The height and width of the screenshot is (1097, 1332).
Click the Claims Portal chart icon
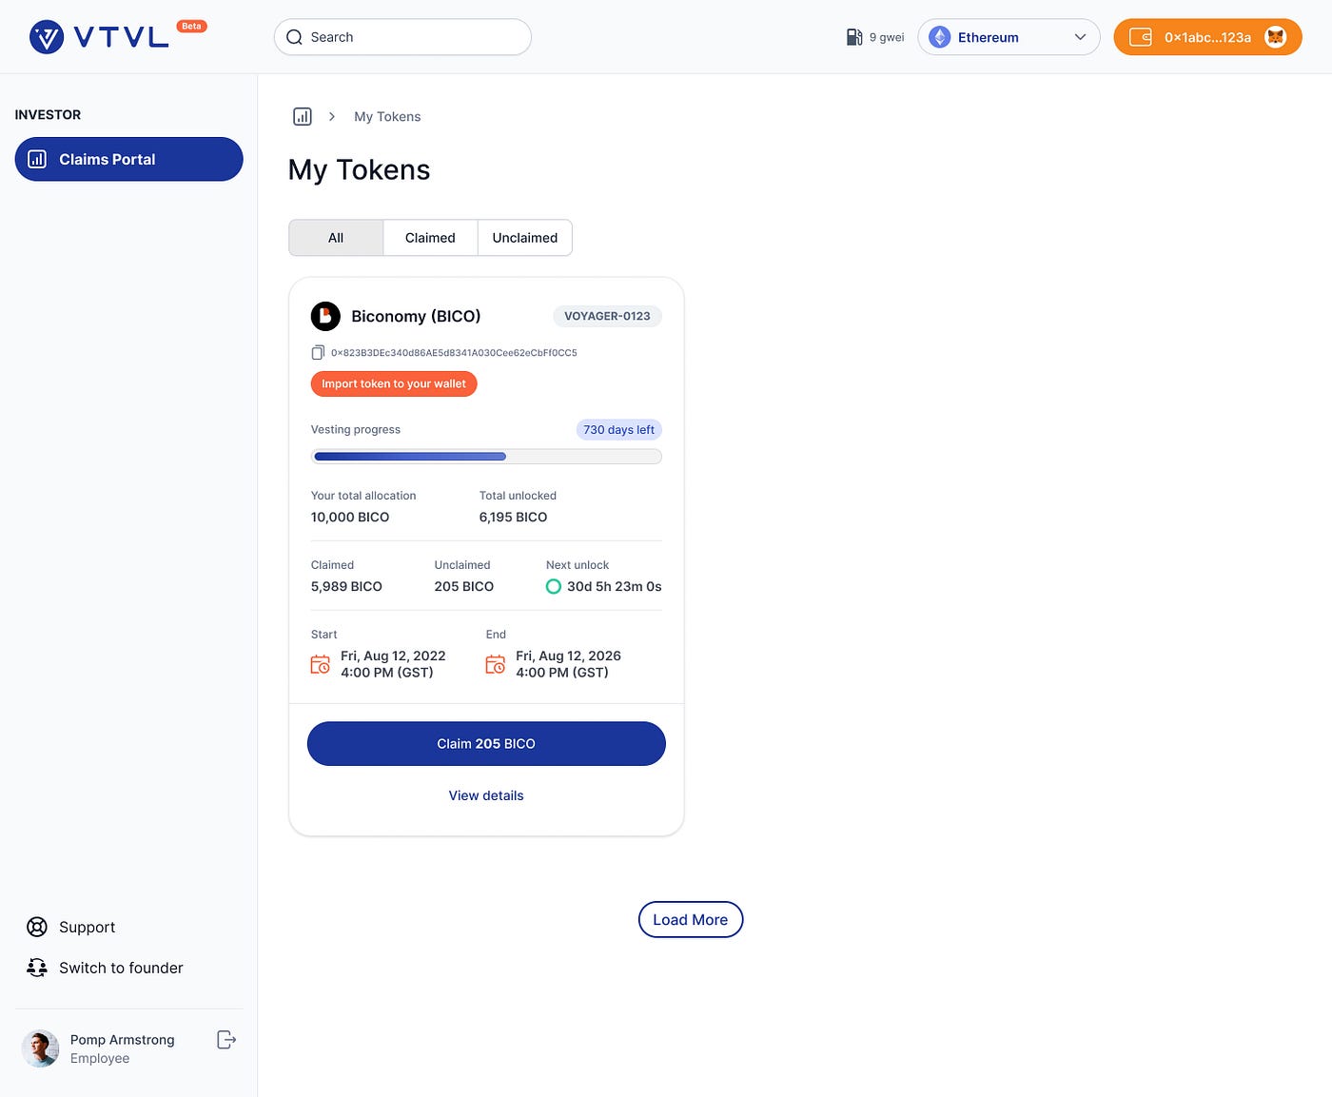tap(37, 159)
